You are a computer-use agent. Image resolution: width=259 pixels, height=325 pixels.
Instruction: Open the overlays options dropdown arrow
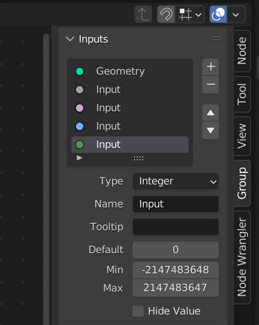(236, 14)
